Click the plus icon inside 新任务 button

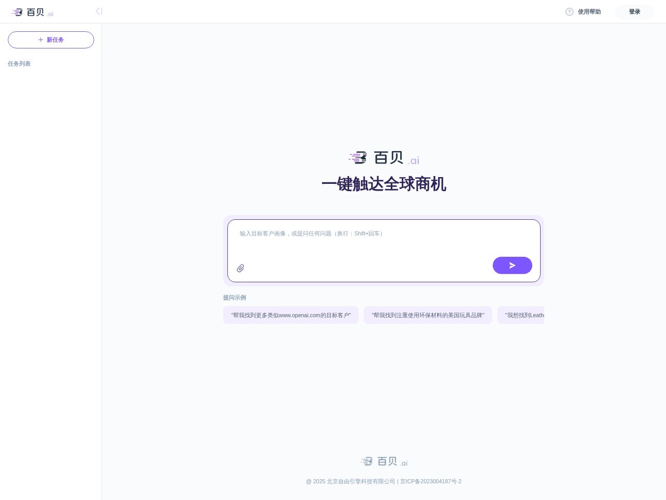40,40
